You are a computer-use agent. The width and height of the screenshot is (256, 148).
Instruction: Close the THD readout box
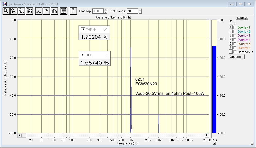107,55
